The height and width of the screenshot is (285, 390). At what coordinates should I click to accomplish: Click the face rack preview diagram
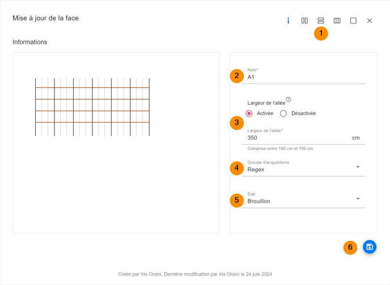point(92,107)
